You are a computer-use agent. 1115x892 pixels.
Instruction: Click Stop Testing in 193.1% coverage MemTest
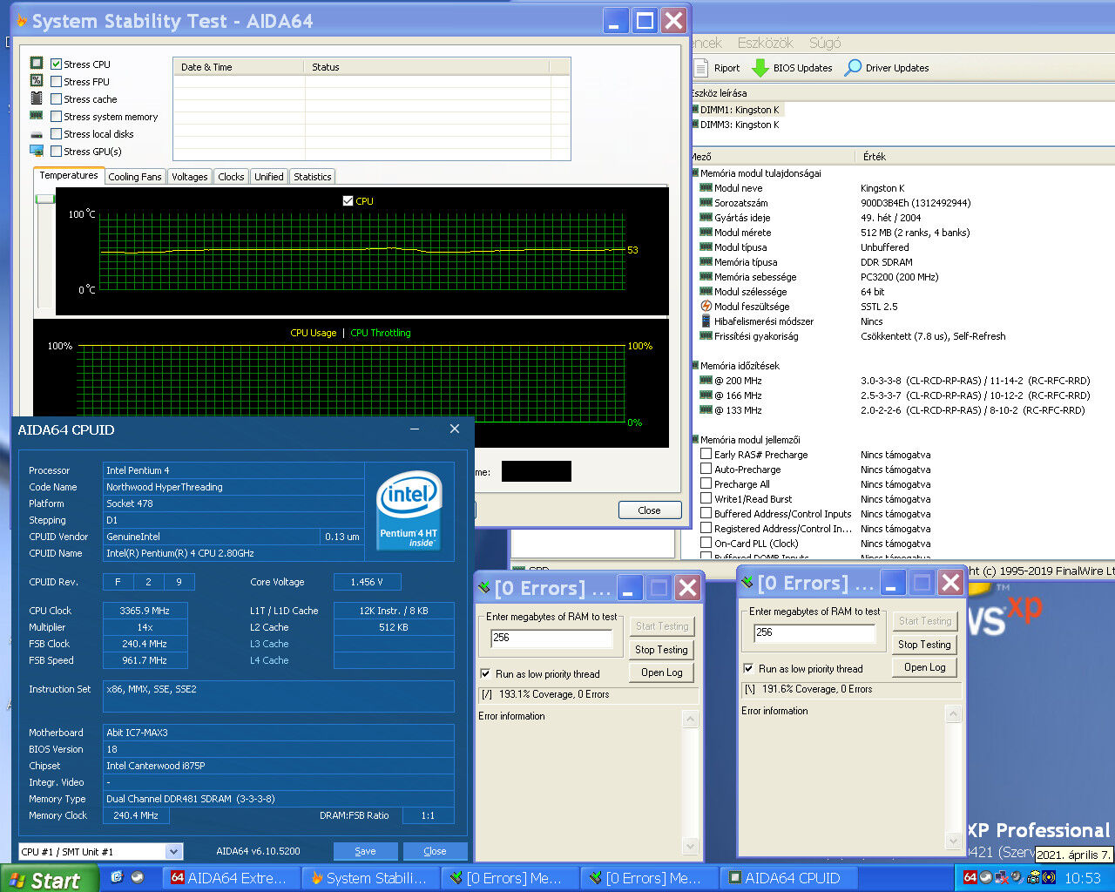tap(661, 649)
